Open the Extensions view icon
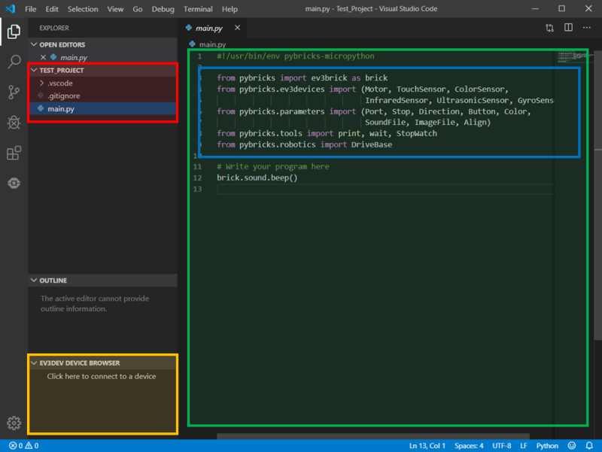 (x=14, y=153)
